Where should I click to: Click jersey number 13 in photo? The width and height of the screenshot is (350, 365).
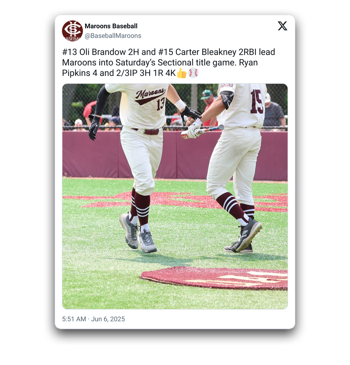pos(161,104)
